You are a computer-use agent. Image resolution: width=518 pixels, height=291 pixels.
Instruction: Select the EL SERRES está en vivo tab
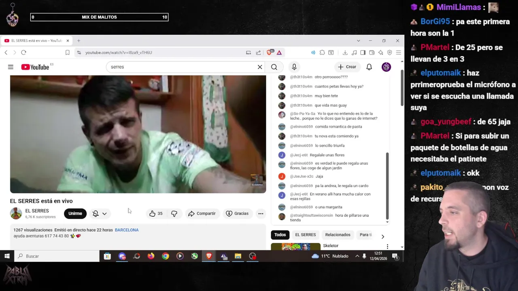click(37, 41)
